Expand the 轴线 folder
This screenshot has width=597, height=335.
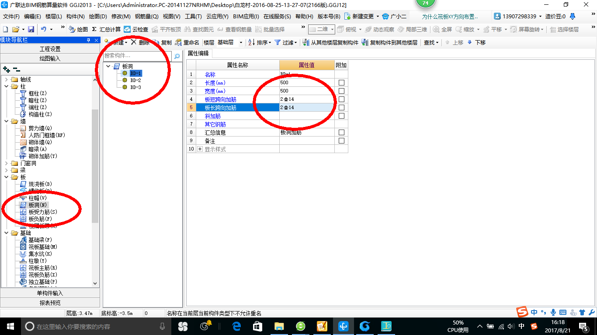pyautogui.click(x=7, y=79)
